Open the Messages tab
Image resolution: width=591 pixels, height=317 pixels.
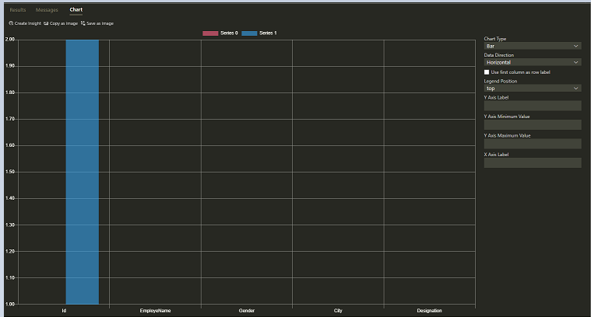coord(47,10)
